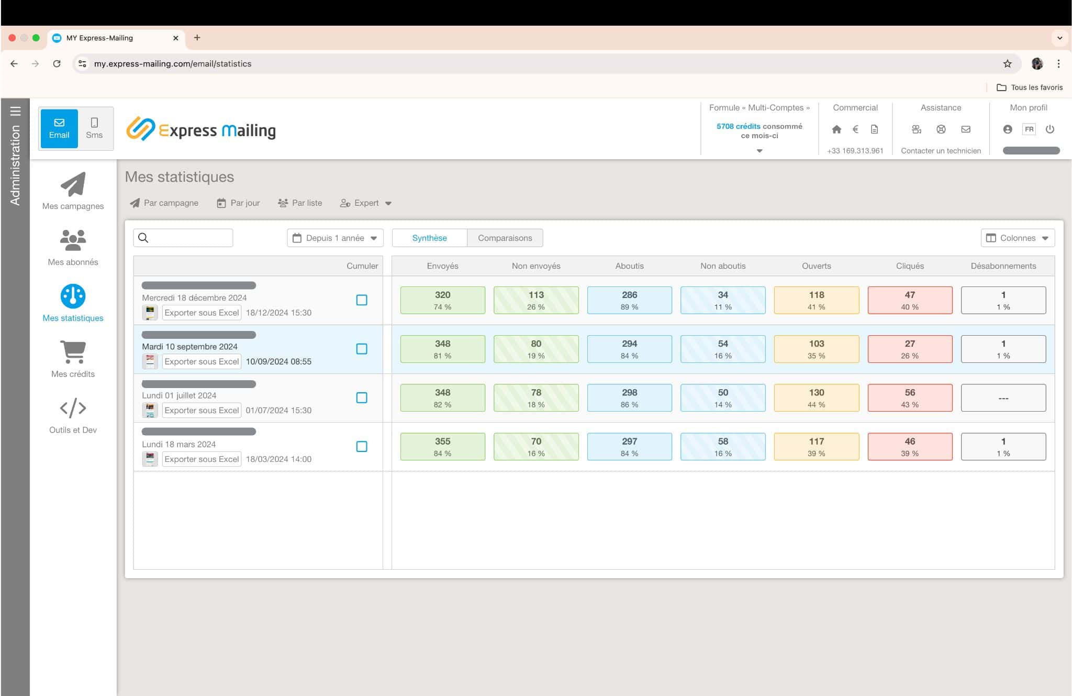The width and height of the screenshot is (1072, 696).
Task: Access Outils et Dev panel
Action: pos(73,417)
